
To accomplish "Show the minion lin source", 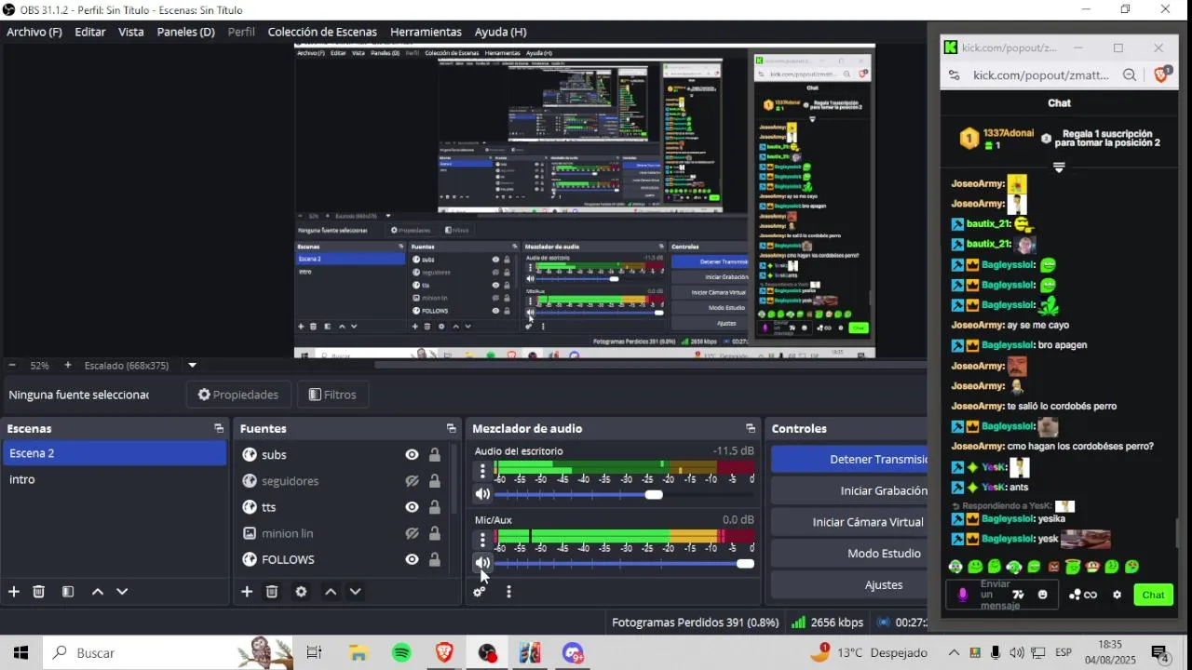I will coord(412,533).
